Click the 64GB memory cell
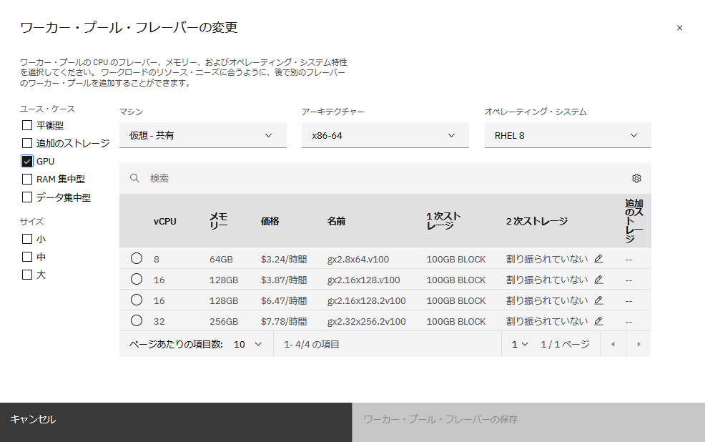The height and width of the screenshot is (442, 705). [221, 260]
